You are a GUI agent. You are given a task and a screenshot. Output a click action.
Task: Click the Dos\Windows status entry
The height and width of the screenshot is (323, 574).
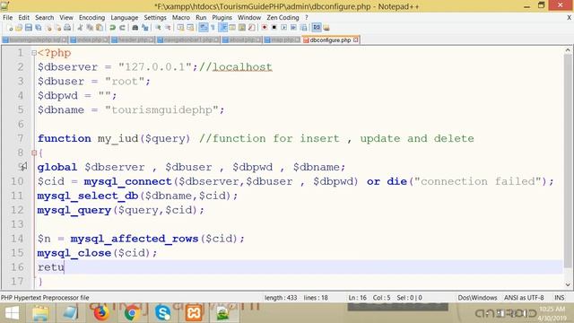click(477, 298)
